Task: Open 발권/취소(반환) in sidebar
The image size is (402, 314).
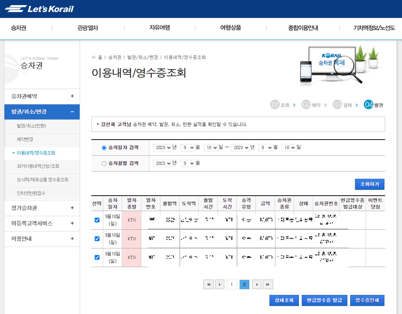Action: pos(31,126)
